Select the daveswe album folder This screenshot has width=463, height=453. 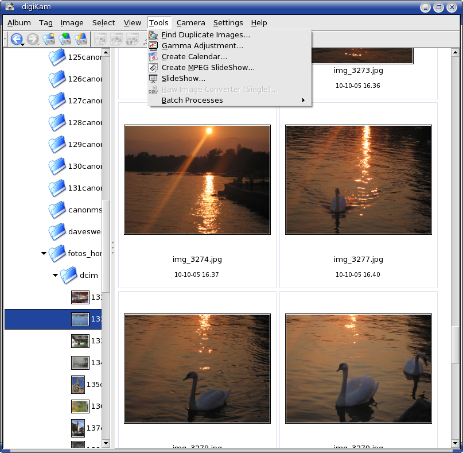(75, 231)
